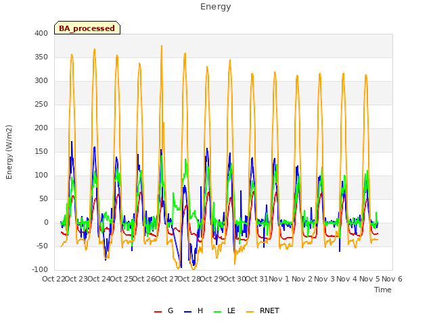
Task: Click the 400 y-axis tick value
Action: [x=41, y=33]
